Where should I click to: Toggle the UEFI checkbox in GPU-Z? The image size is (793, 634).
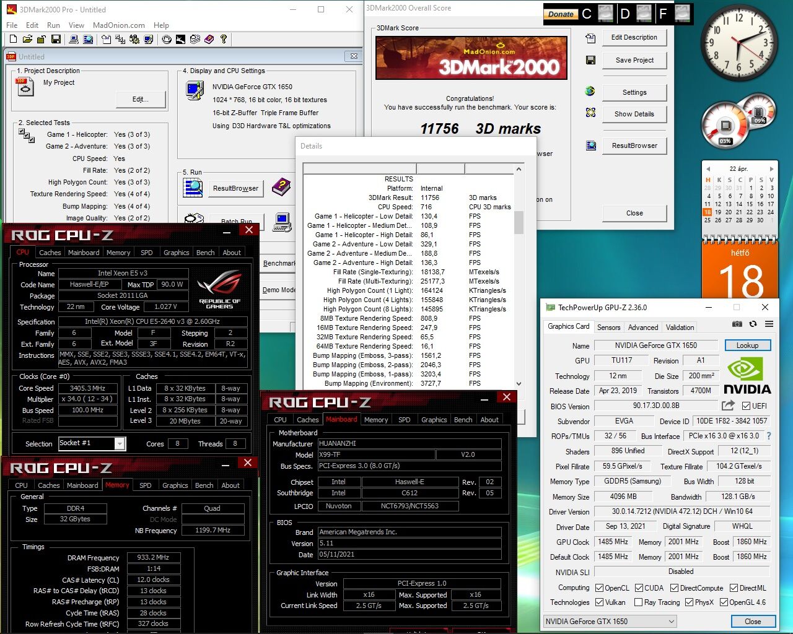pos(746,406)
